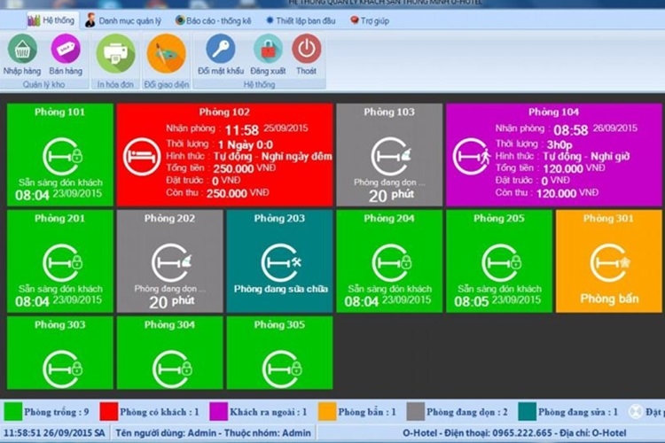
Task: Click gray Phòng đang dọn legend swatch
Action: 416,412
